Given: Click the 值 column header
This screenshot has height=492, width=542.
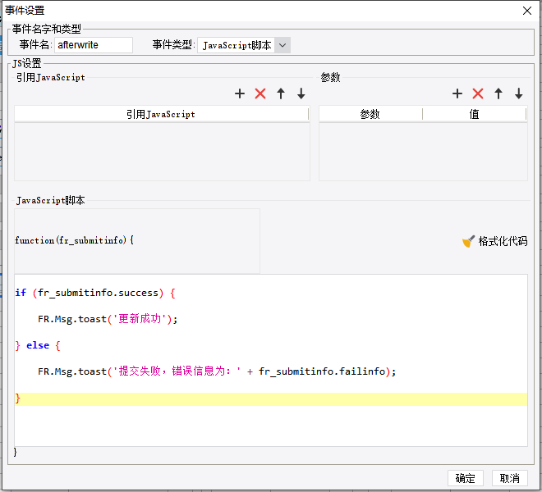Looking at the screenshot, I should [475, 114].
